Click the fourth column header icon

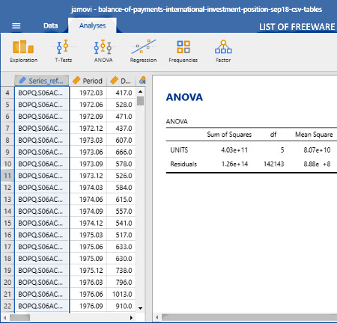click(142, 81)
